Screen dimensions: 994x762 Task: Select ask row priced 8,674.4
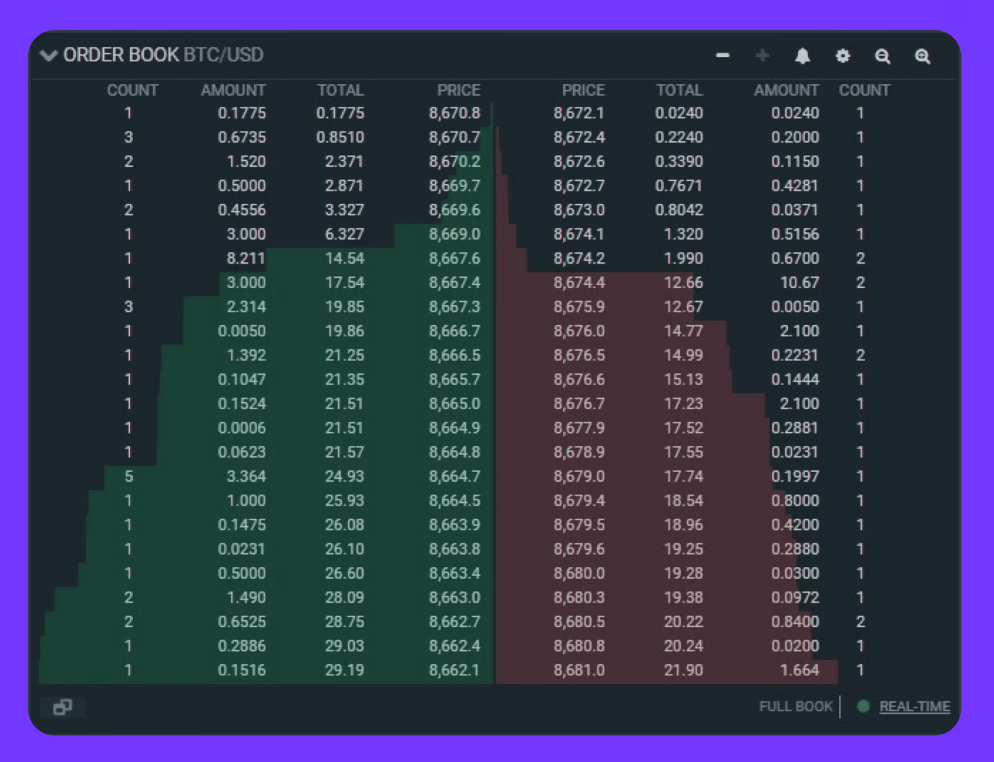[x=579, y=282]
